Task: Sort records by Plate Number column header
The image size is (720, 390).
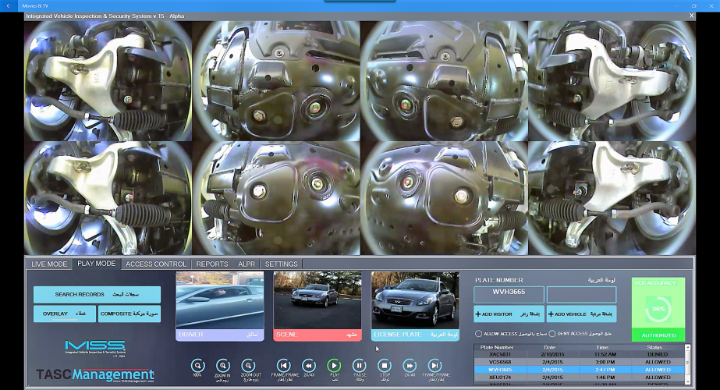Action: tap(497, 347)
